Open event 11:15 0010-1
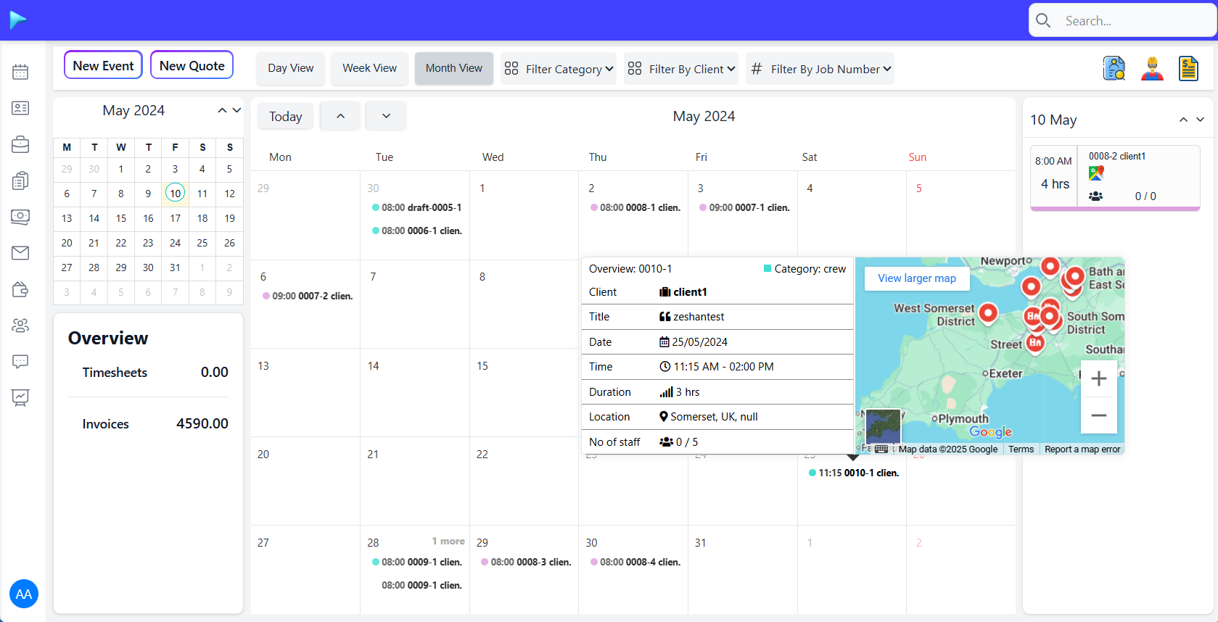This screenshot has height=622, width=1218. pos(854,473)
